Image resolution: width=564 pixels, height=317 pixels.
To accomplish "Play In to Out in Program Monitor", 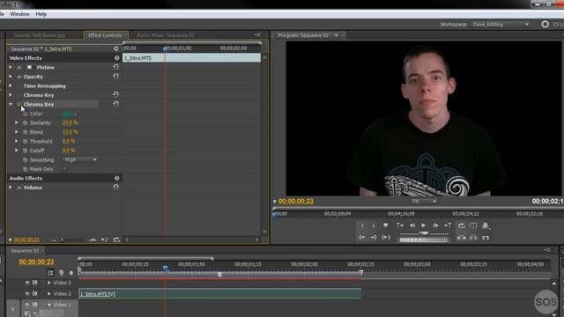I will (x=386, y=237).
